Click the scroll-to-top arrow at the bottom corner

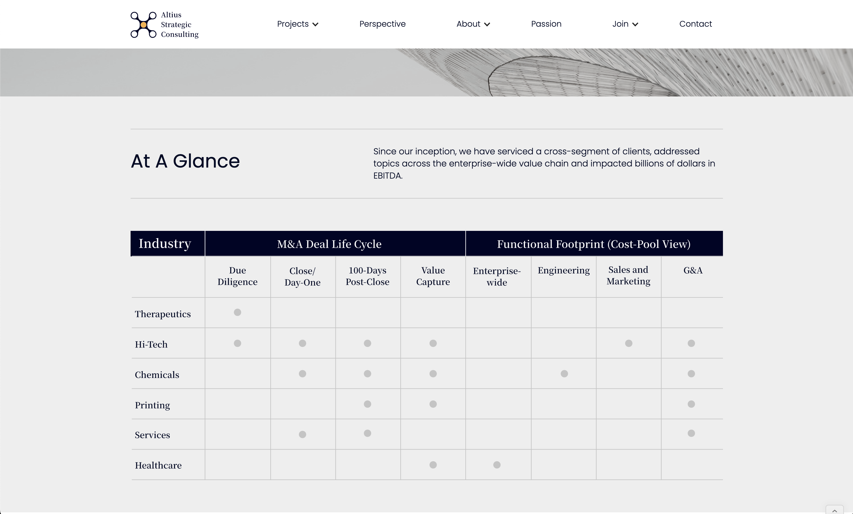pyautogui.click(x=834, y=510)
